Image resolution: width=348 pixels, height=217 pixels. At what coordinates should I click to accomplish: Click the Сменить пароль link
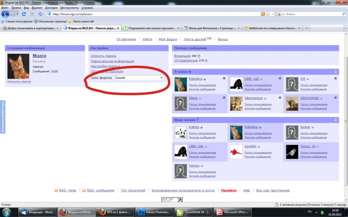[103, 56]
